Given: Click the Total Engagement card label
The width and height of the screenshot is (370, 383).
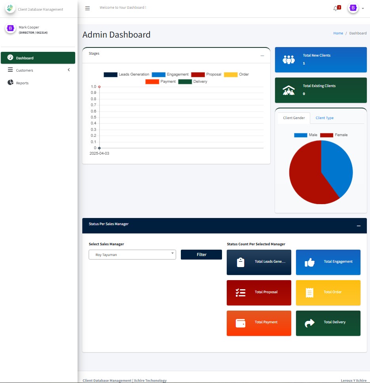Looking at the screenshot, I should point(338,262).
